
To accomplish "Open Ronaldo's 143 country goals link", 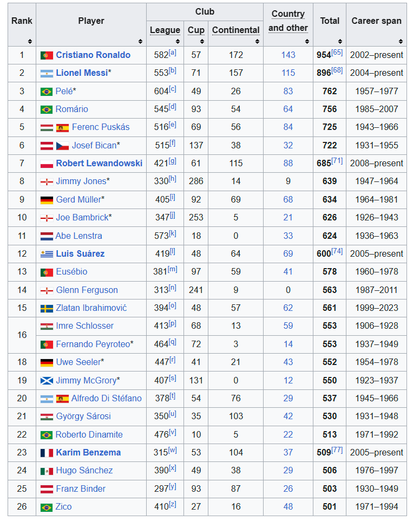I will (x=288, y=55).
